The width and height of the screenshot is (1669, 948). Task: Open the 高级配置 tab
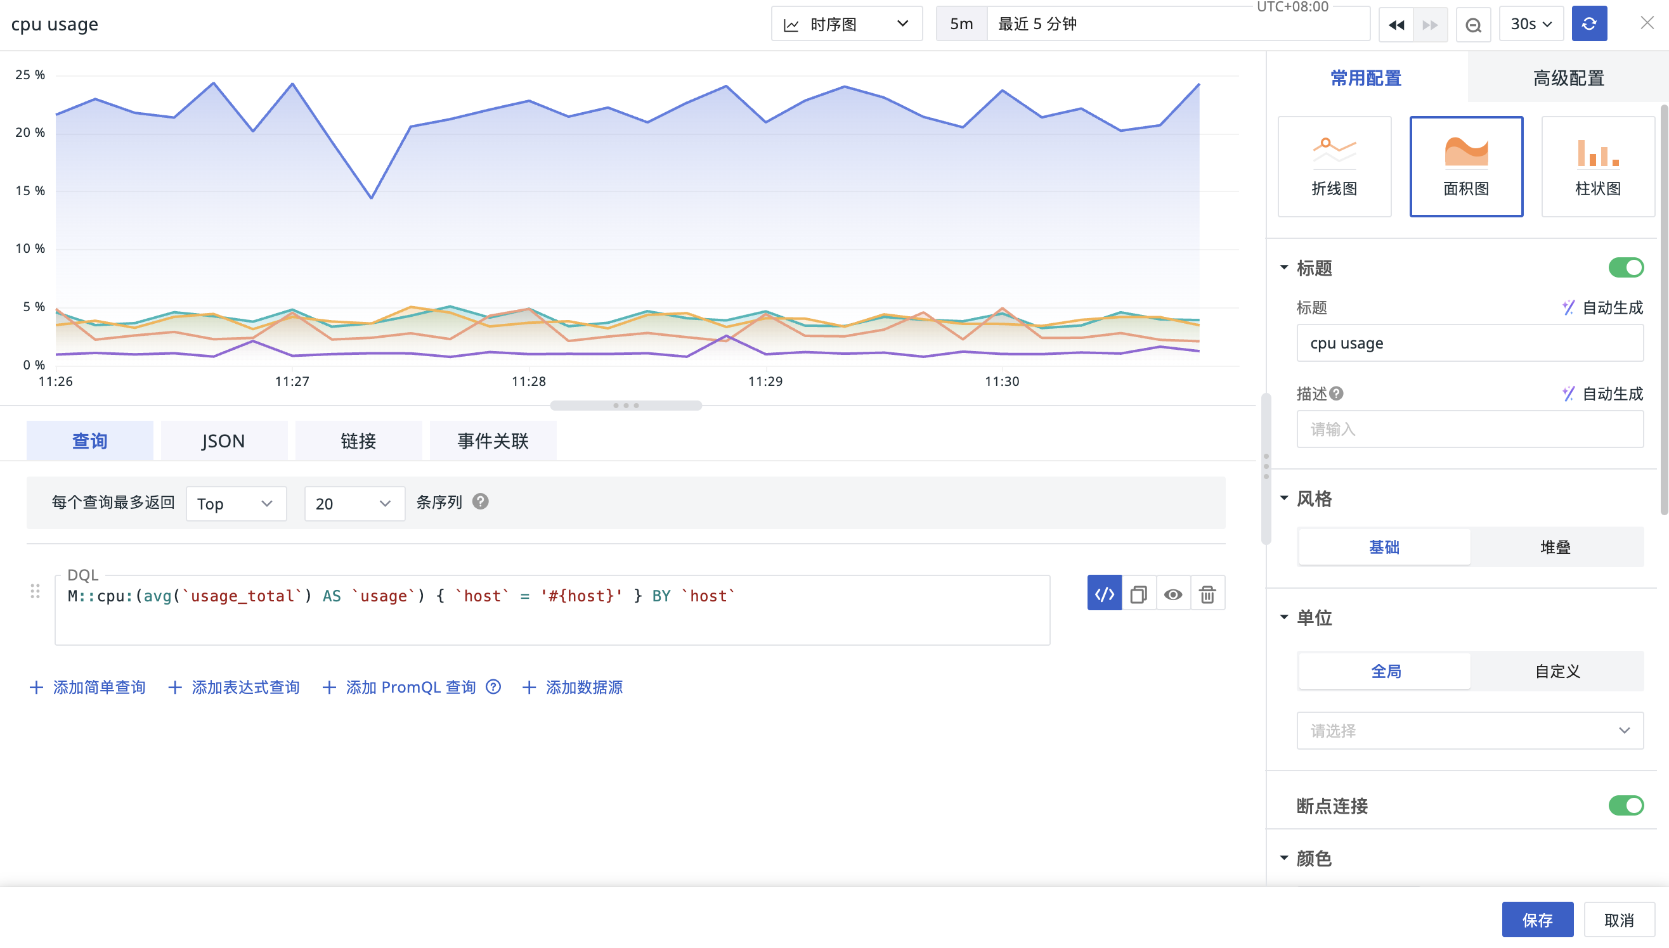click(x=1568, y=78)
